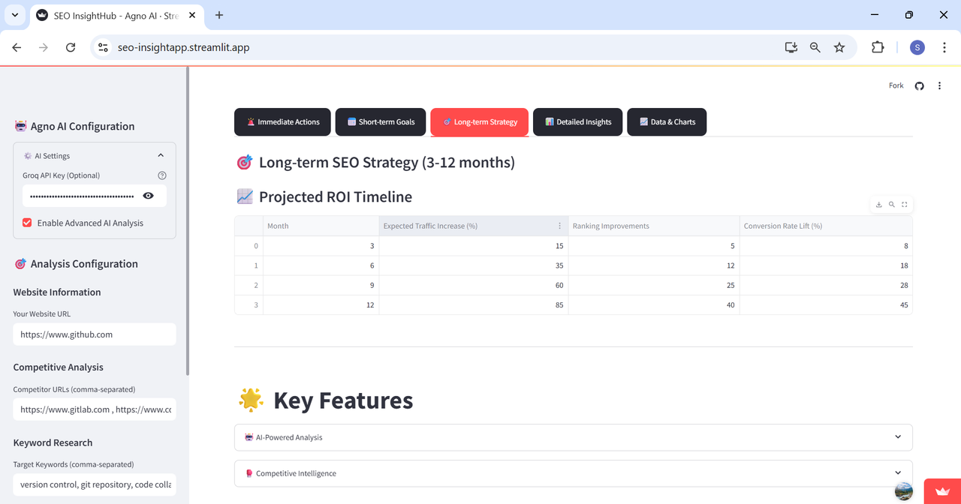
Task: Click the Fork link
Action: coord(896,85)
